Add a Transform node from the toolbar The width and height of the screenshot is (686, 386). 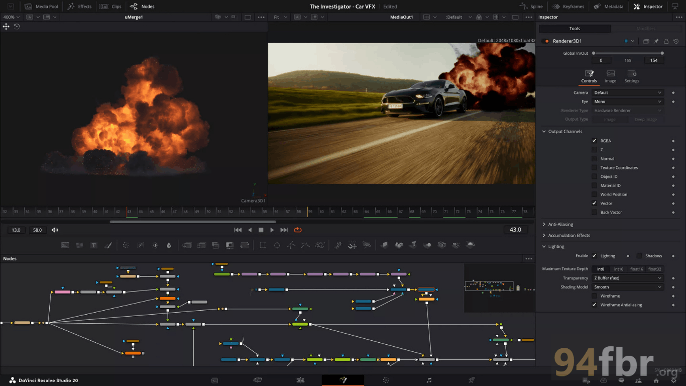pos(245,245)
